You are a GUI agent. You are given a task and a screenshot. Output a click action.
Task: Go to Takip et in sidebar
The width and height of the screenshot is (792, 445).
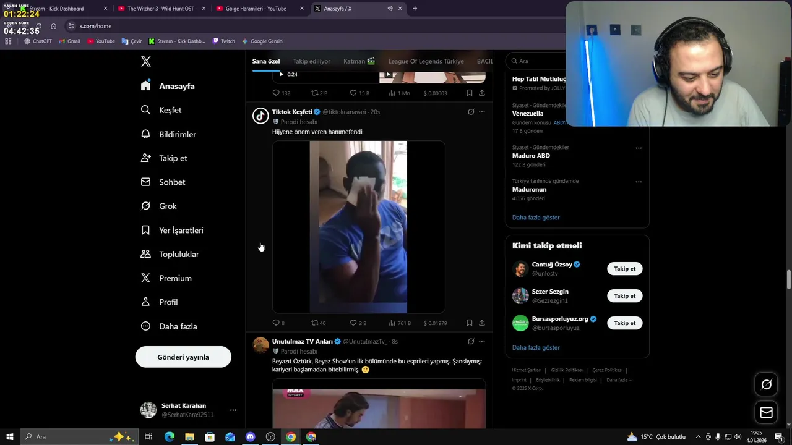click(164, 158)
